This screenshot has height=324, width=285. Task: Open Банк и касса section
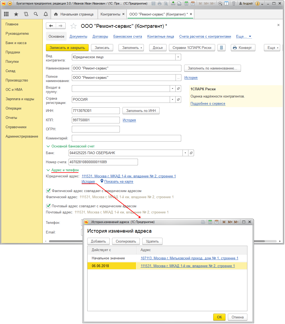click(x=16, y=43)
